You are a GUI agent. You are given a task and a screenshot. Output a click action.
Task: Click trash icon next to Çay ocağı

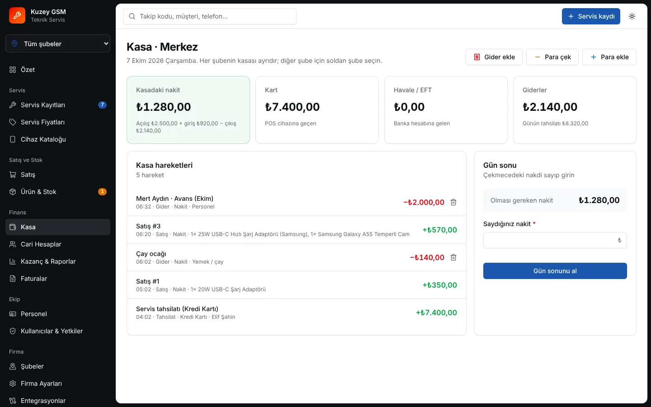click(453, 257)
